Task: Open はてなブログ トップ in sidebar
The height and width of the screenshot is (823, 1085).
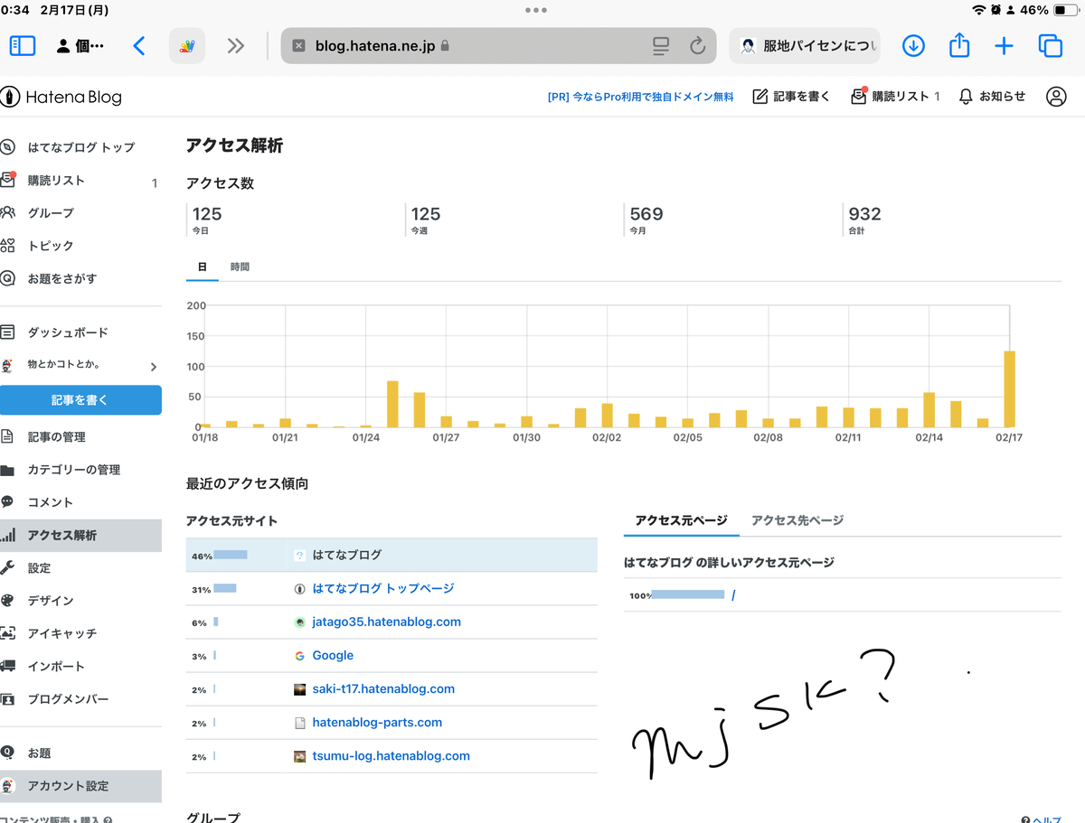Action: (x=80, y=147)
